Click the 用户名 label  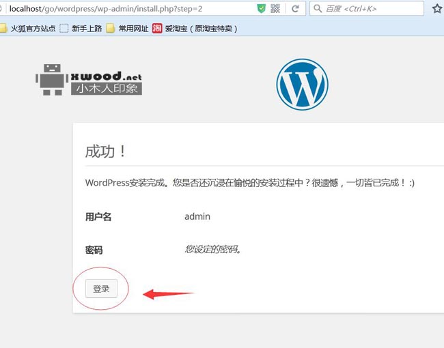(x=98, y=217)
